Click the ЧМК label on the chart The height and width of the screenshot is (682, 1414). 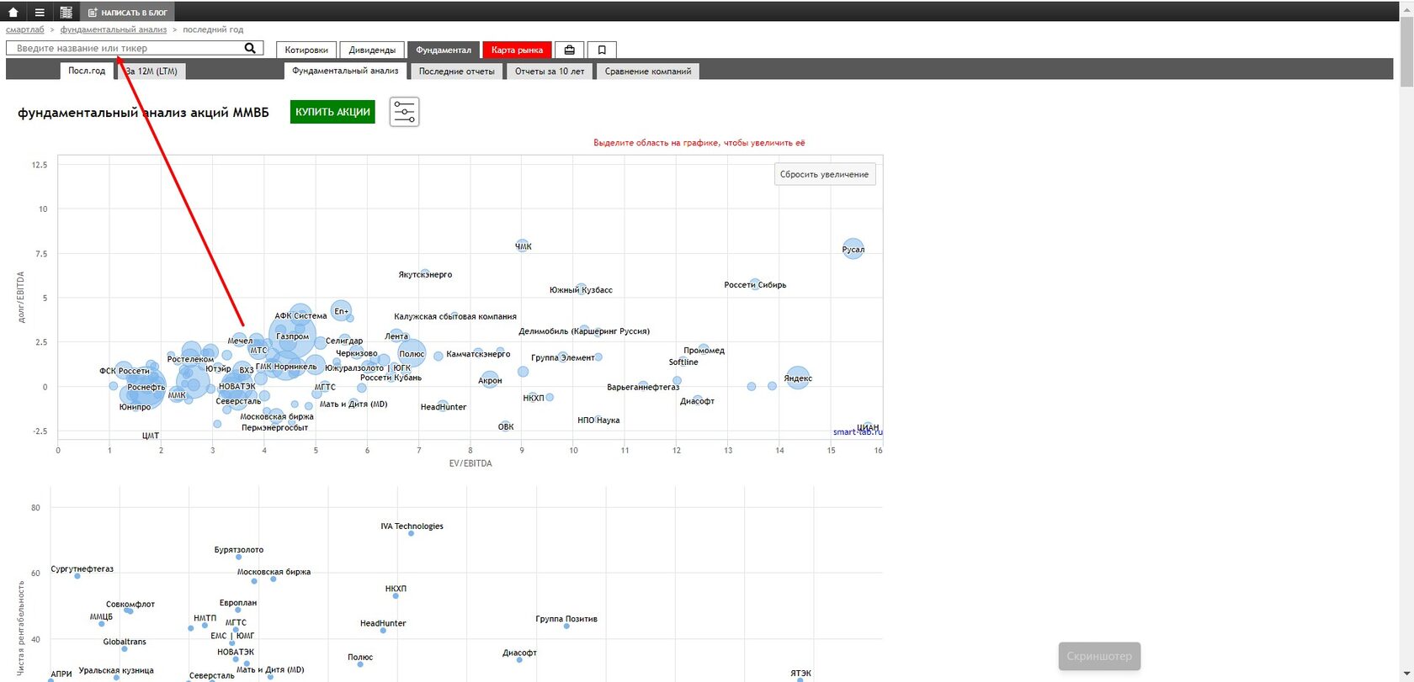524,246
